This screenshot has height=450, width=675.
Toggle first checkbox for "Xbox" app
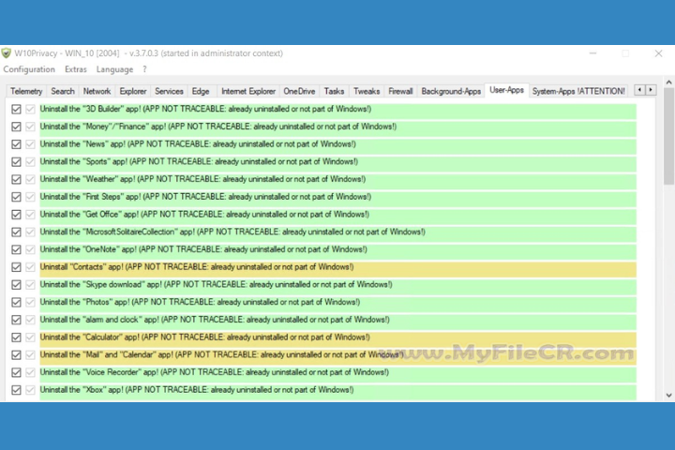click(x=16, y=390)
